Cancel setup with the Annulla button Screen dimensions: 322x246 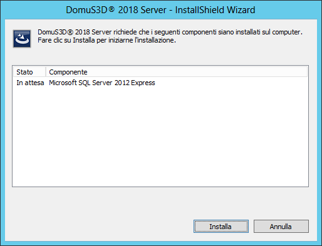click(281, 226)
